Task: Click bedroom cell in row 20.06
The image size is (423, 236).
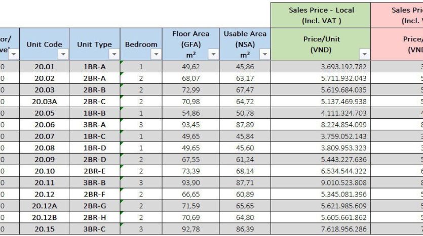Action: pyautogui.click(x=141, y=125)
